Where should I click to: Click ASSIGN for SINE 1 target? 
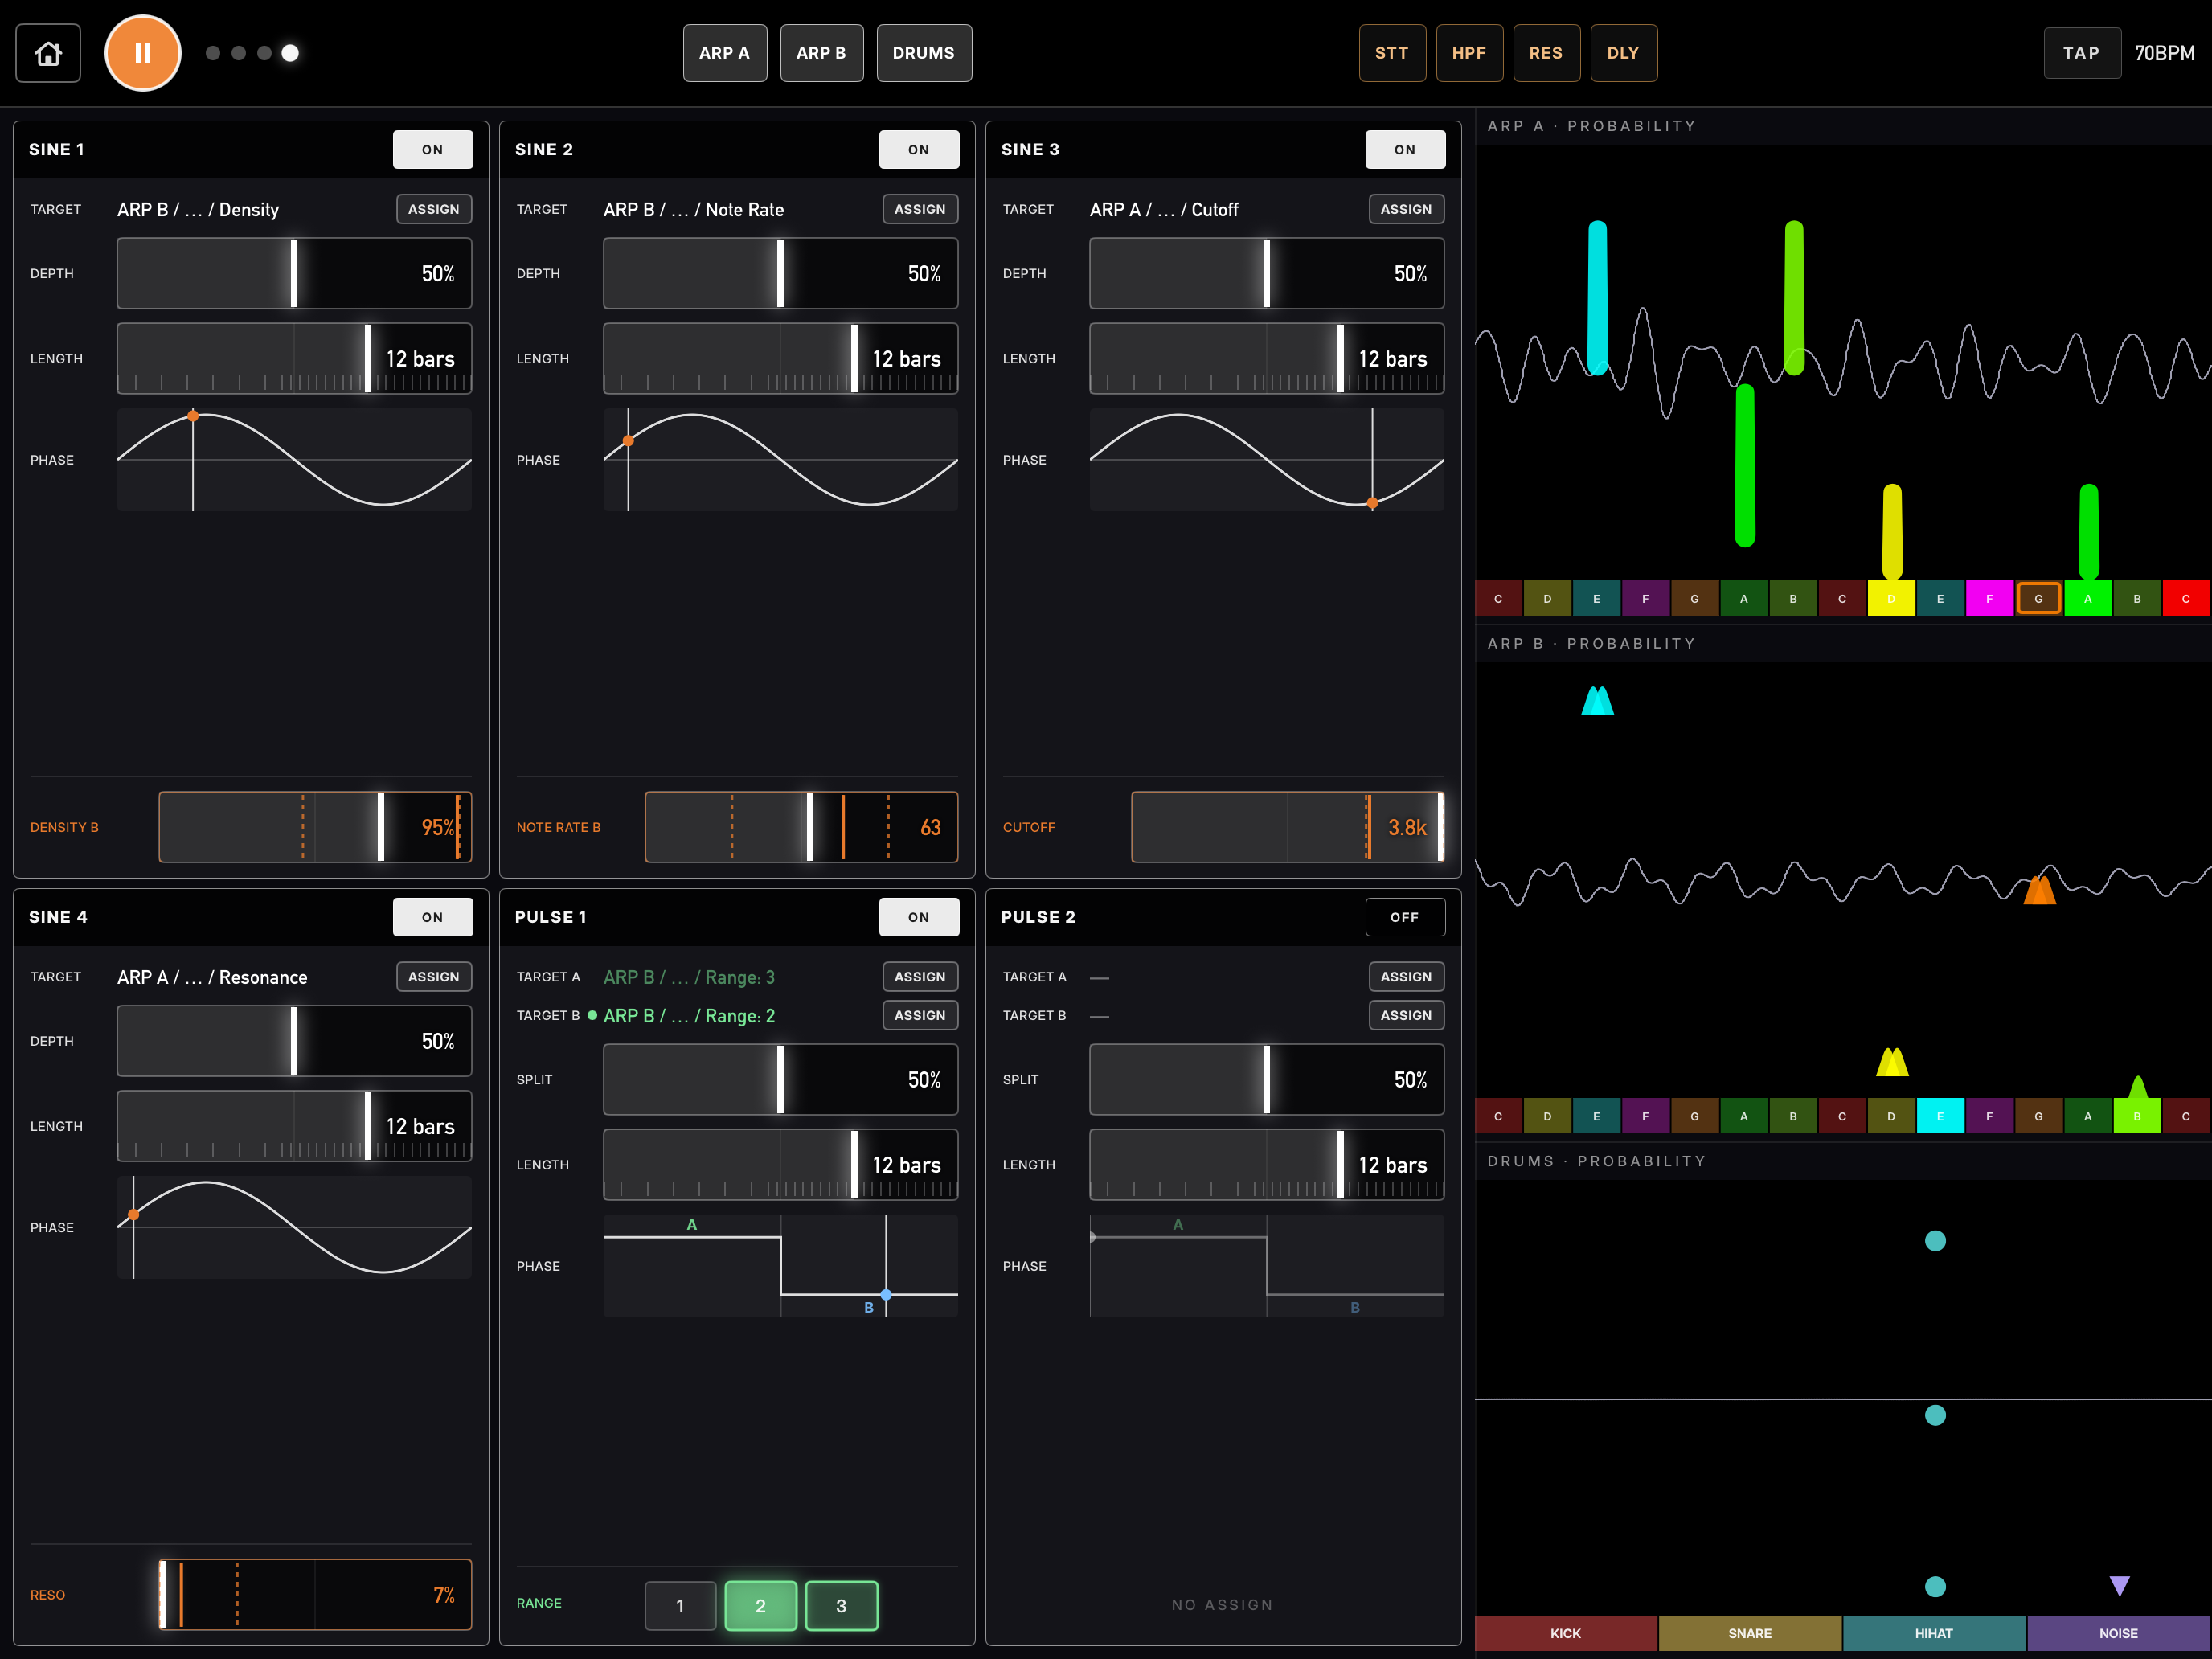434,209
